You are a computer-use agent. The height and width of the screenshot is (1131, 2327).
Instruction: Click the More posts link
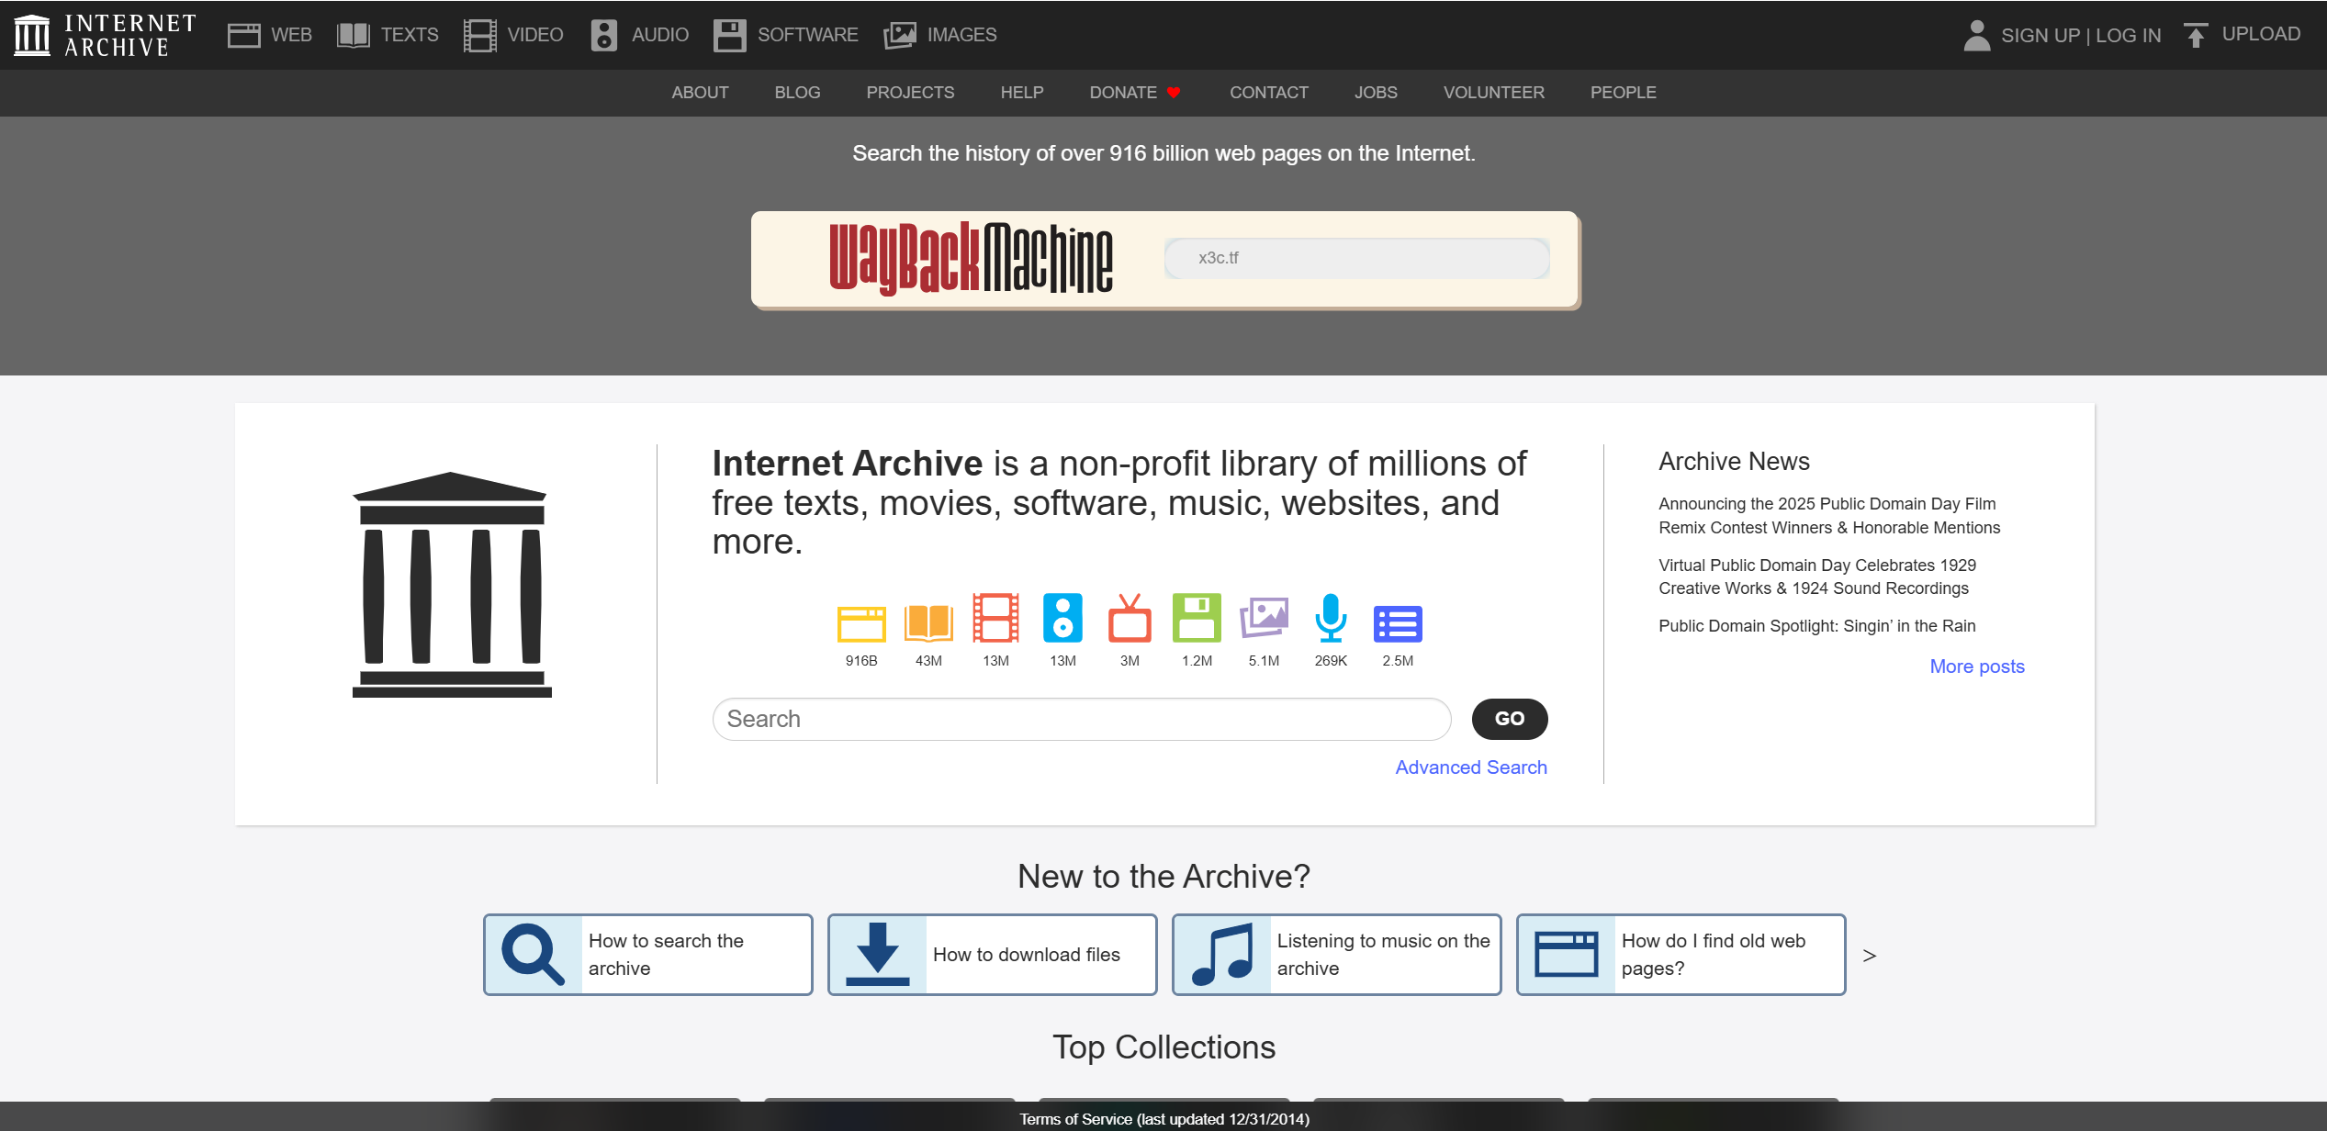click(1976, 666)
